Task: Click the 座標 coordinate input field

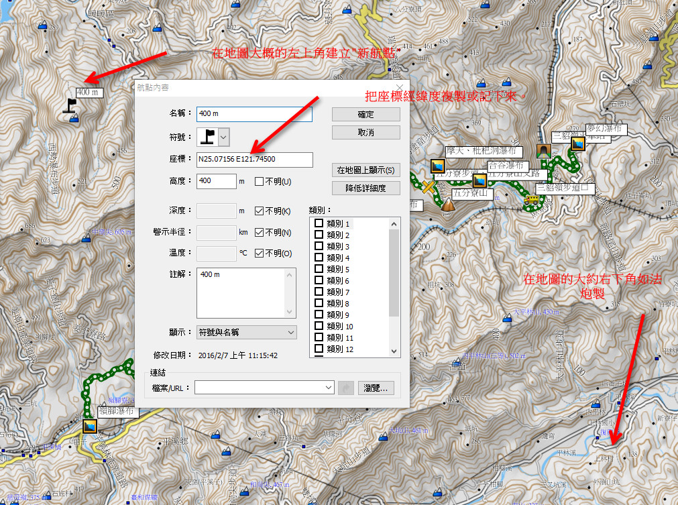Action: coord(254,160)
